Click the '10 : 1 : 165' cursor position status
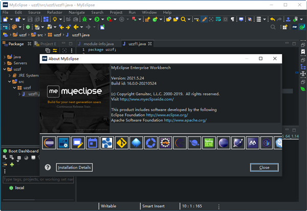 tap(192, 206)
